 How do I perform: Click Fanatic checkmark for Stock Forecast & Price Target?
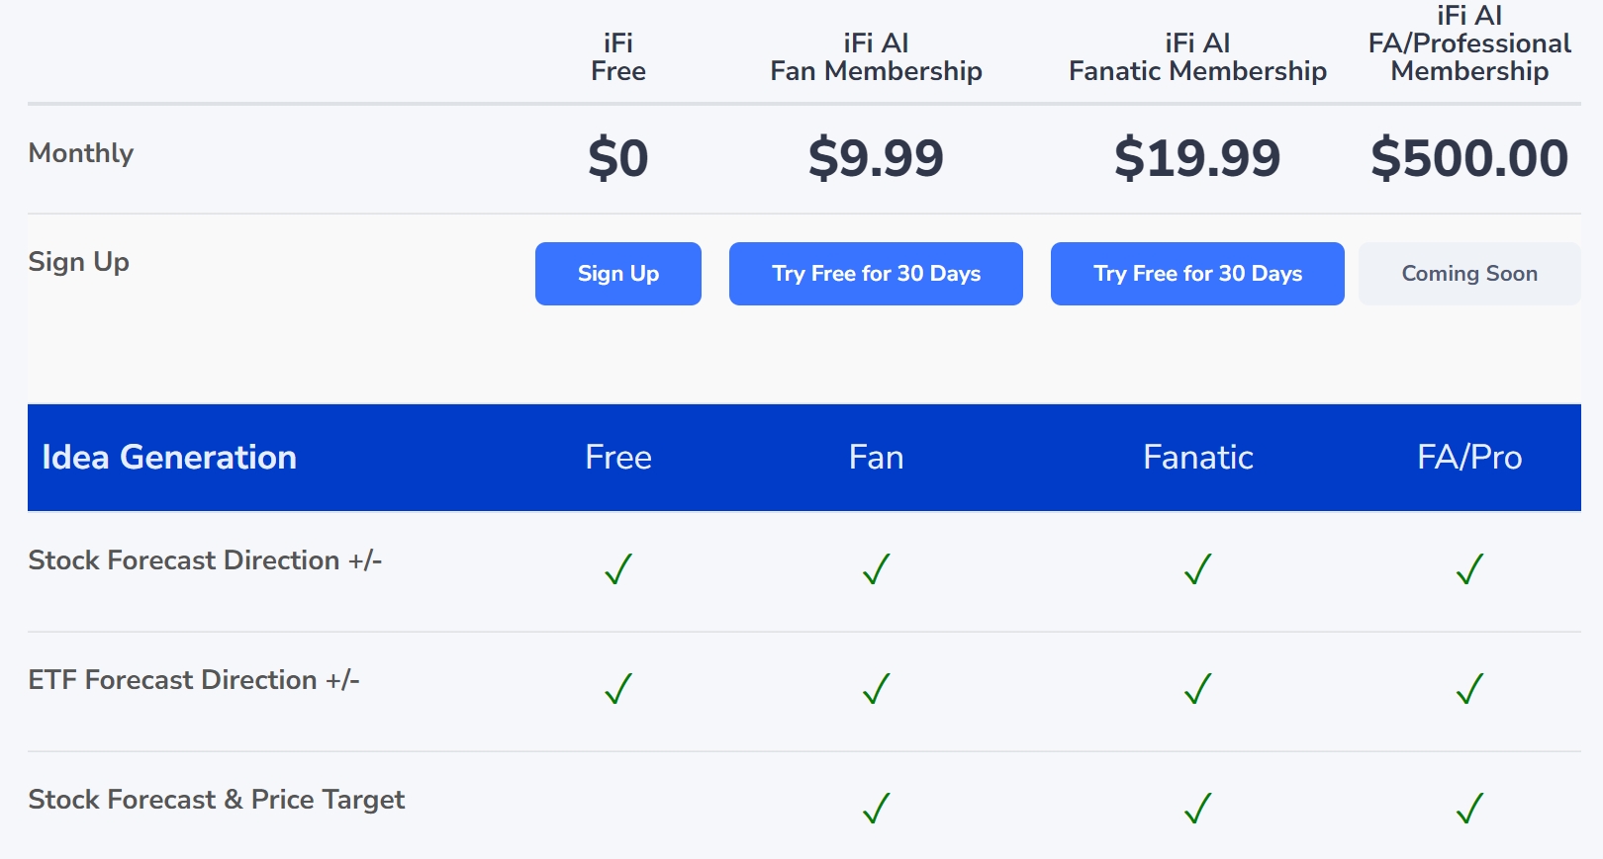pyautogui.click(x=1198, y=809)
